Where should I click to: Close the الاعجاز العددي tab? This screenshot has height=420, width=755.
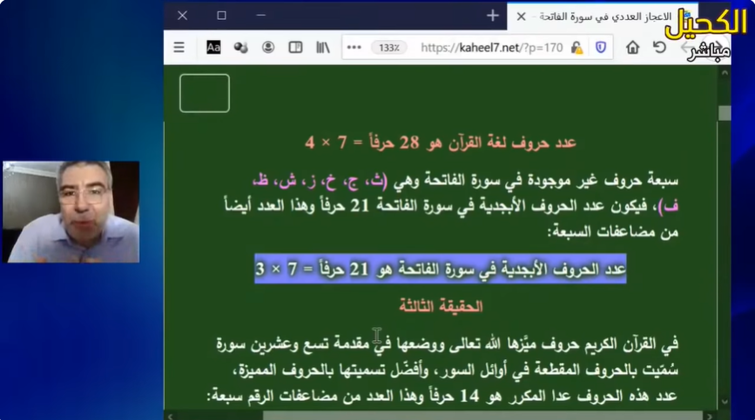coord(521,17)
